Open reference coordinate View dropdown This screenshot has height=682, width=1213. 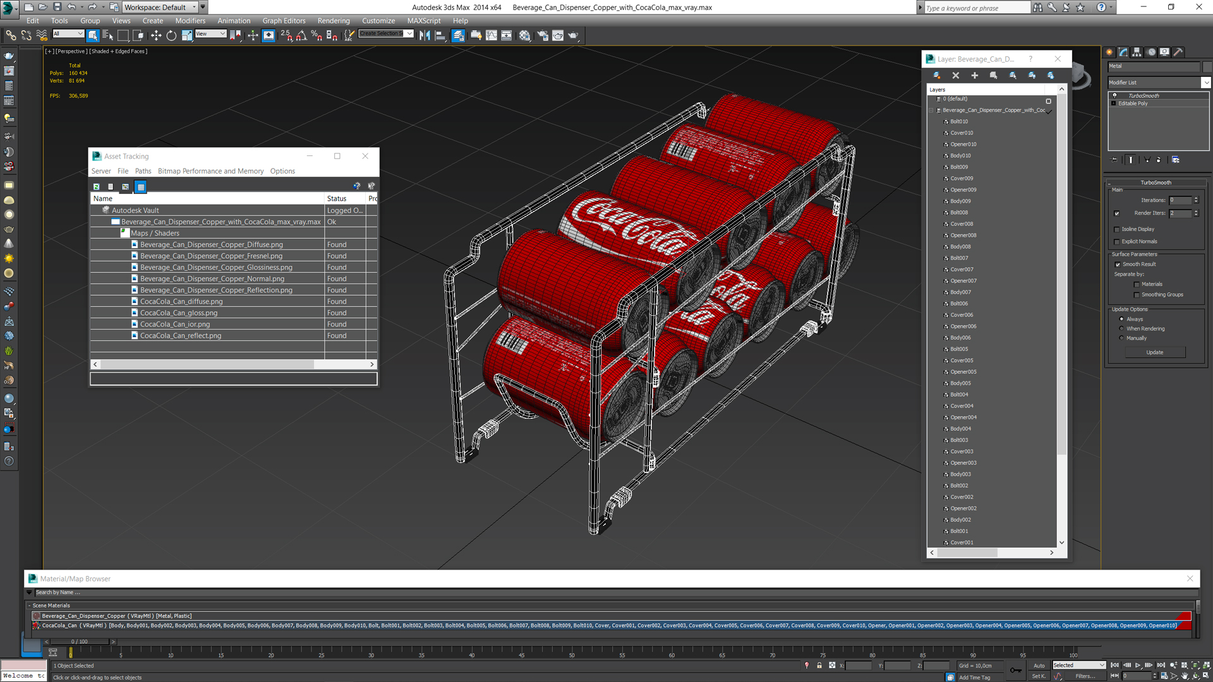click(210, 33)
